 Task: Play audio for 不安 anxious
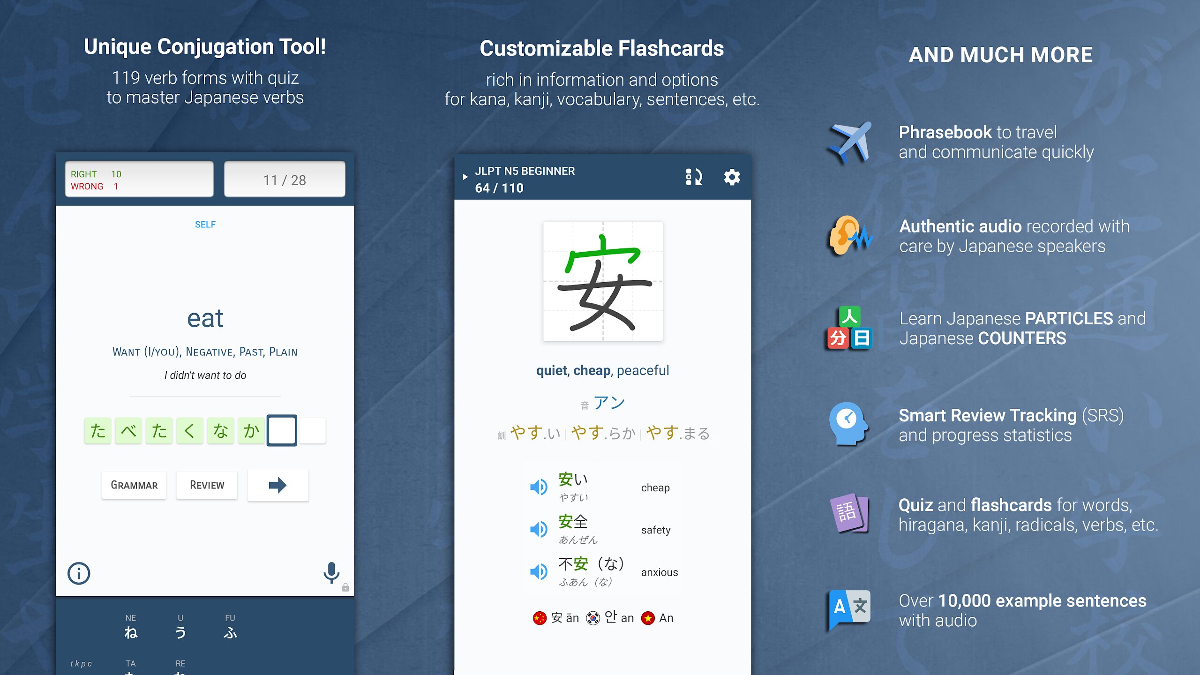tap(539, 572)
